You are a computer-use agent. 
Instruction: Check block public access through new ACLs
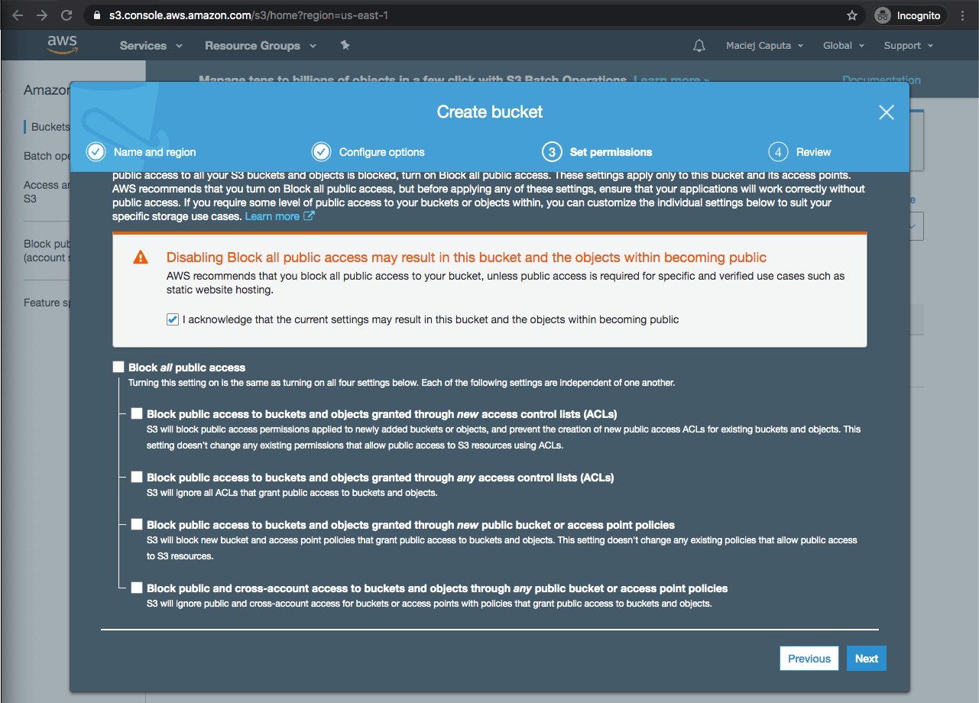pyautogui.click(x=137, y=413)
